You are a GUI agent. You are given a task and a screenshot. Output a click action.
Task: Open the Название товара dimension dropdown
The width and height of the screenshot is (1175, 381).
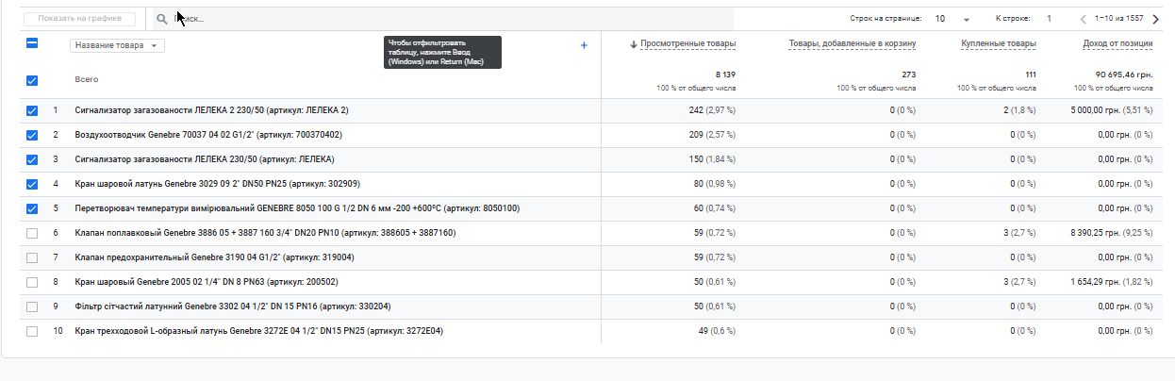(x=118, y=45)
